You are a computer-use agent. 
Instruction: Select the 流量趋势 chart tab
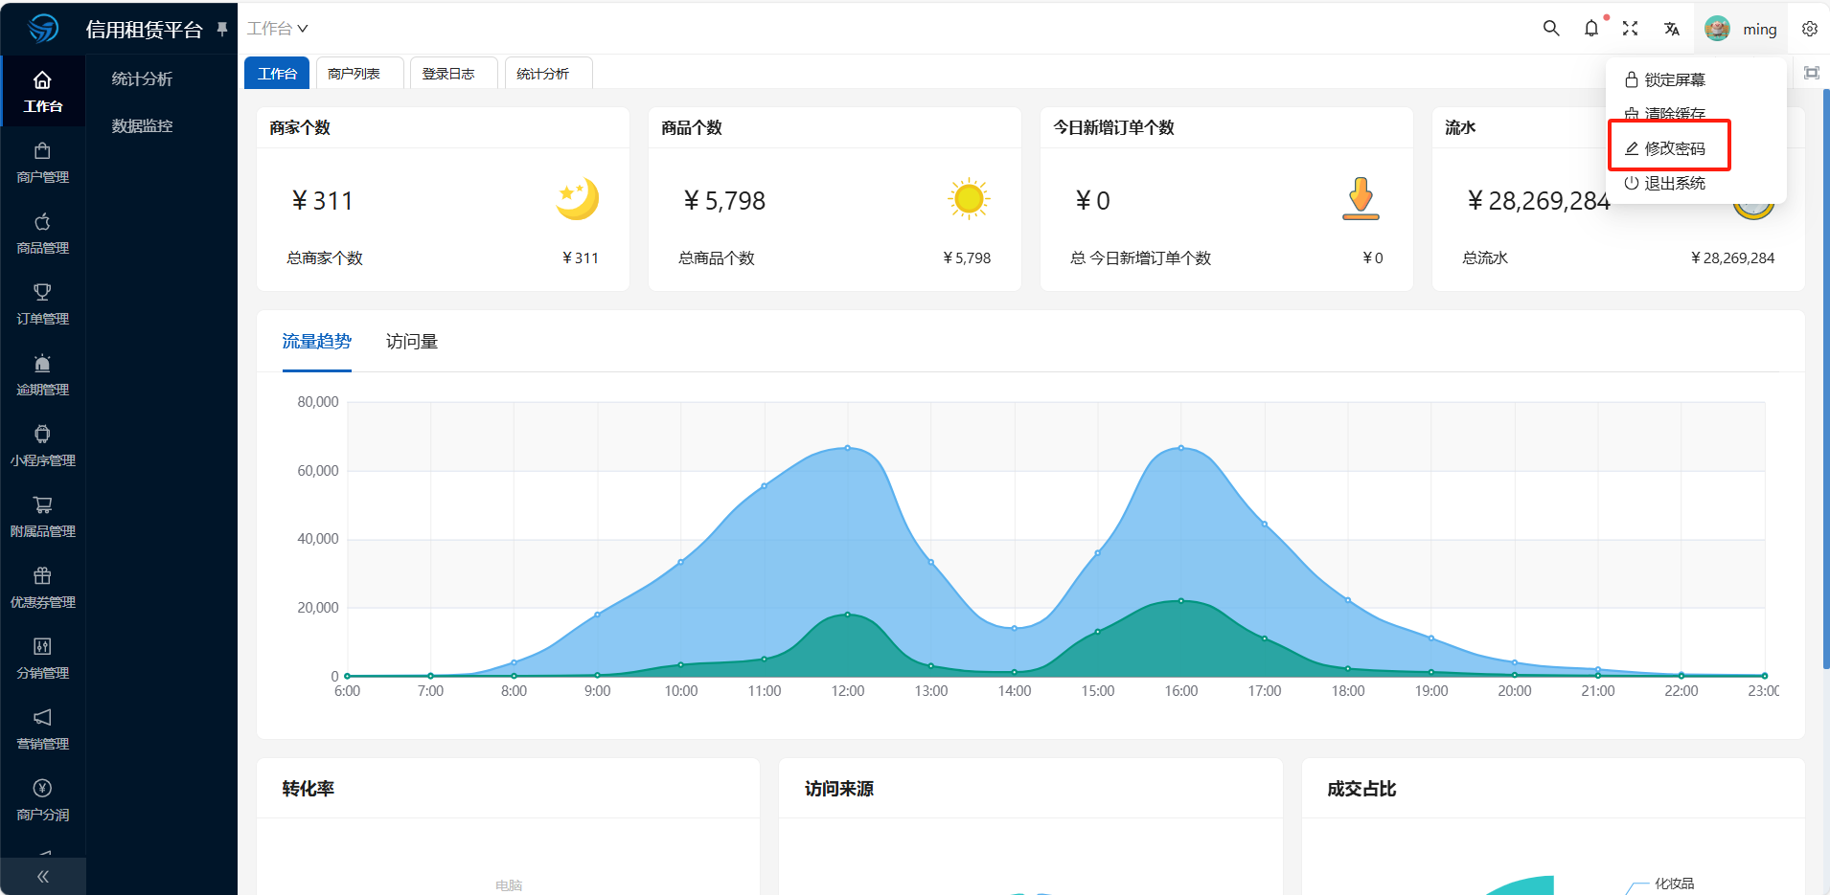(x=316, y=342)
